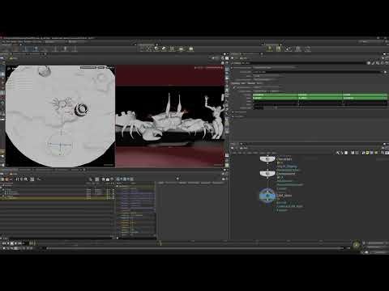Click the gear icon at the parameter pane header

(369, 63)
